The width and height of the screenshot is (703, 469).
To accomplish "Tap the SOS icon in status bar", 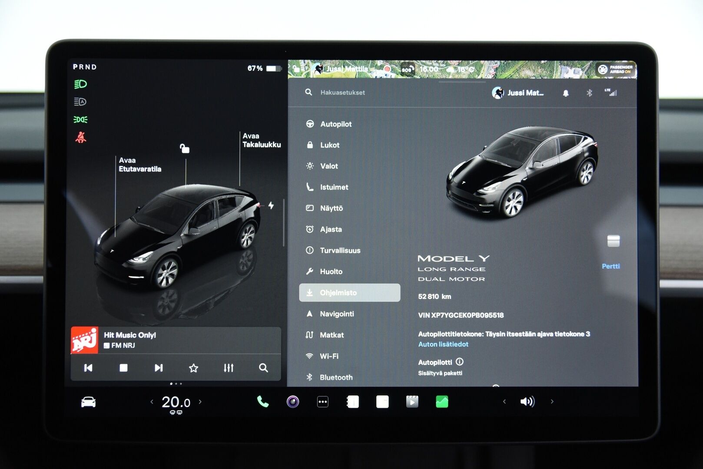I will coord(407,69).
